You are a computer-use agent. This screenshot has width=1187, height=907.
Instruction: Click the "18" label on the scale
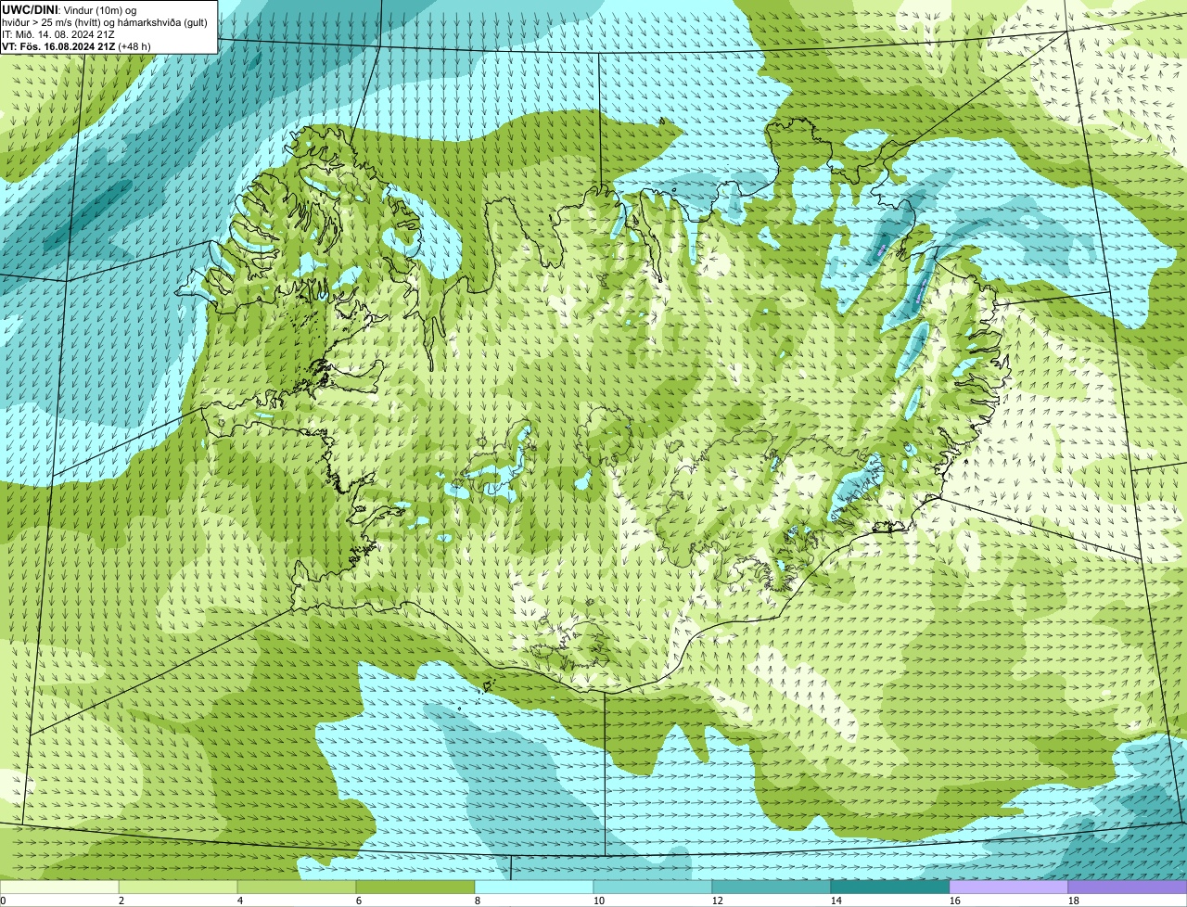pyautogui.click(x=1074, y=901)
